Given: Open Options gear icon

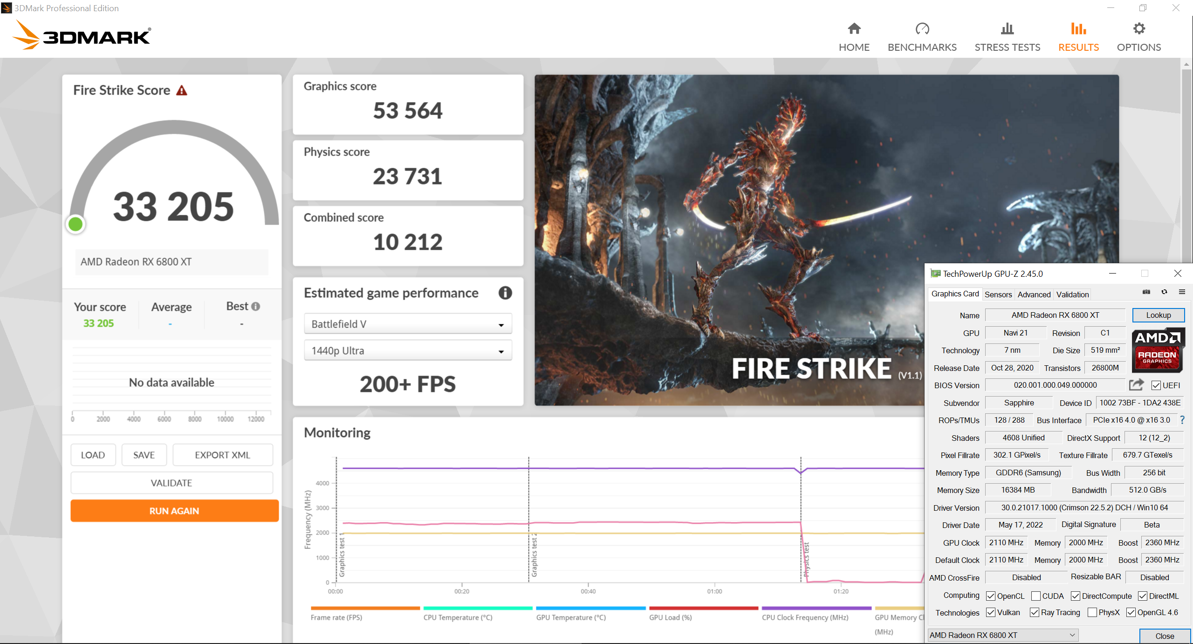Looking at the screenshot, I should point(1138,29).
